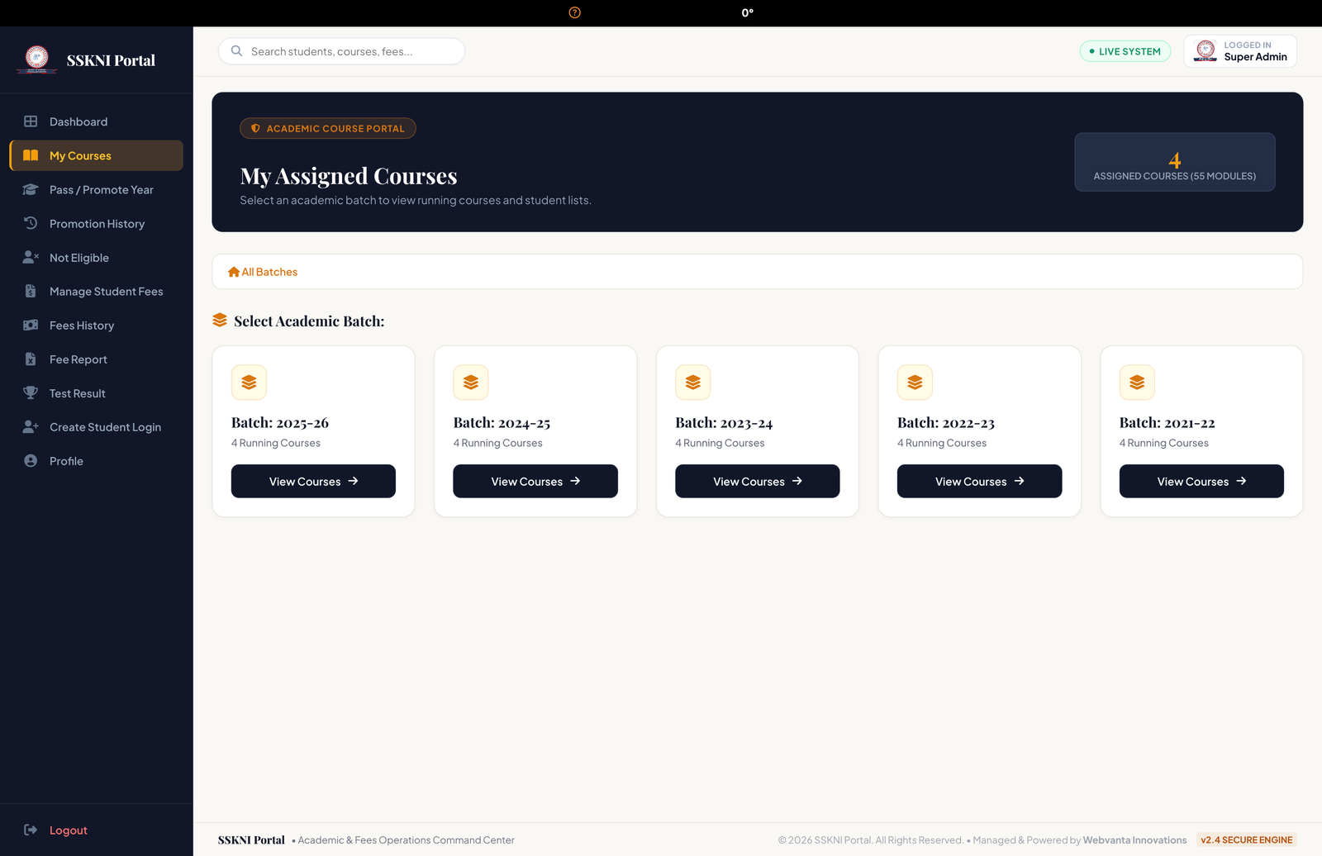View Courses for Batch 2021-22

tap(1201, 481)
